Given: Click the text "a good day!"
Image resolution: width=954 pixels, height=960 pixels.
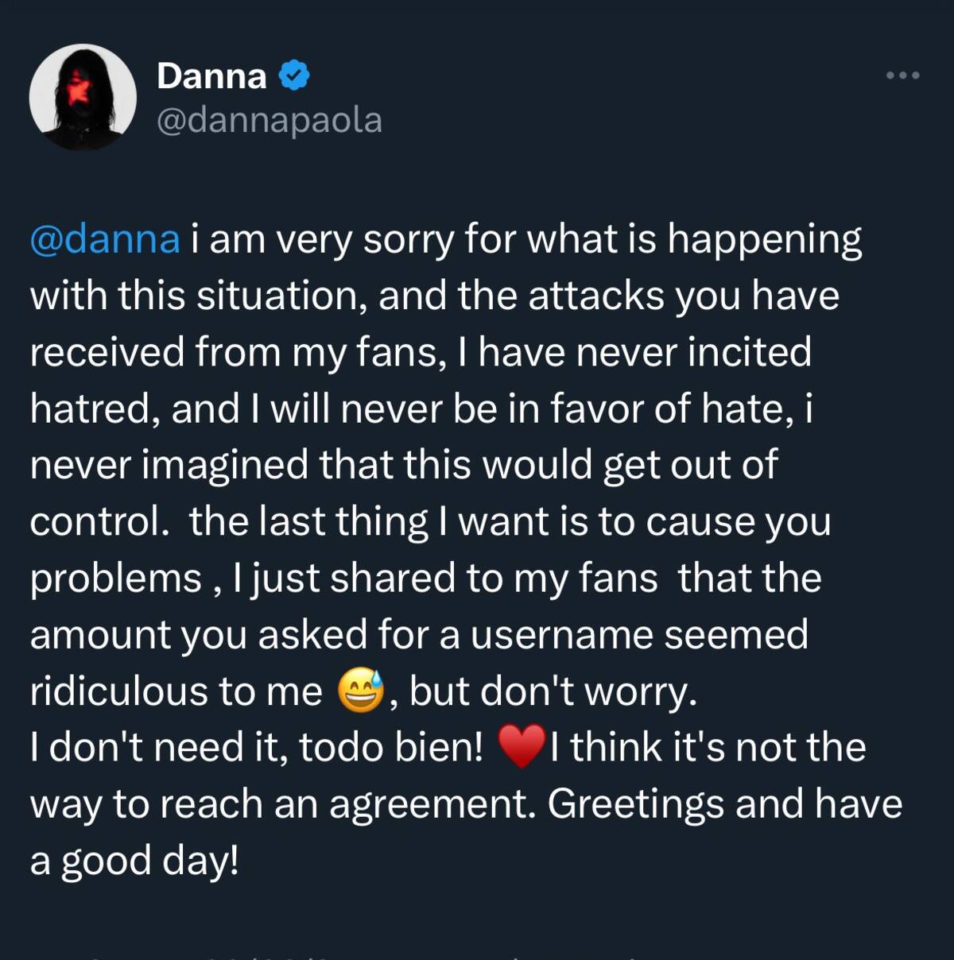Looking at the screenshot, I should (x=134, y=861).
